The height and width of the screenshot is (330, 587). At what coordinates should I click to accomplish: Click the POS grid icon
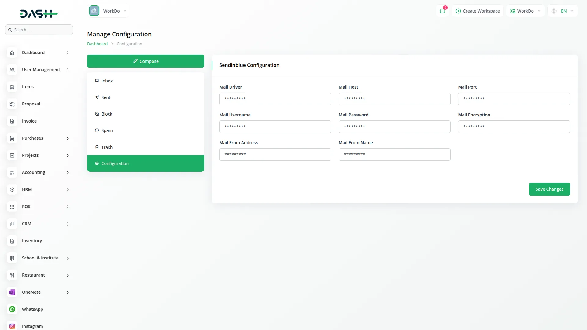pyautogui.click(x=12, y=207)
